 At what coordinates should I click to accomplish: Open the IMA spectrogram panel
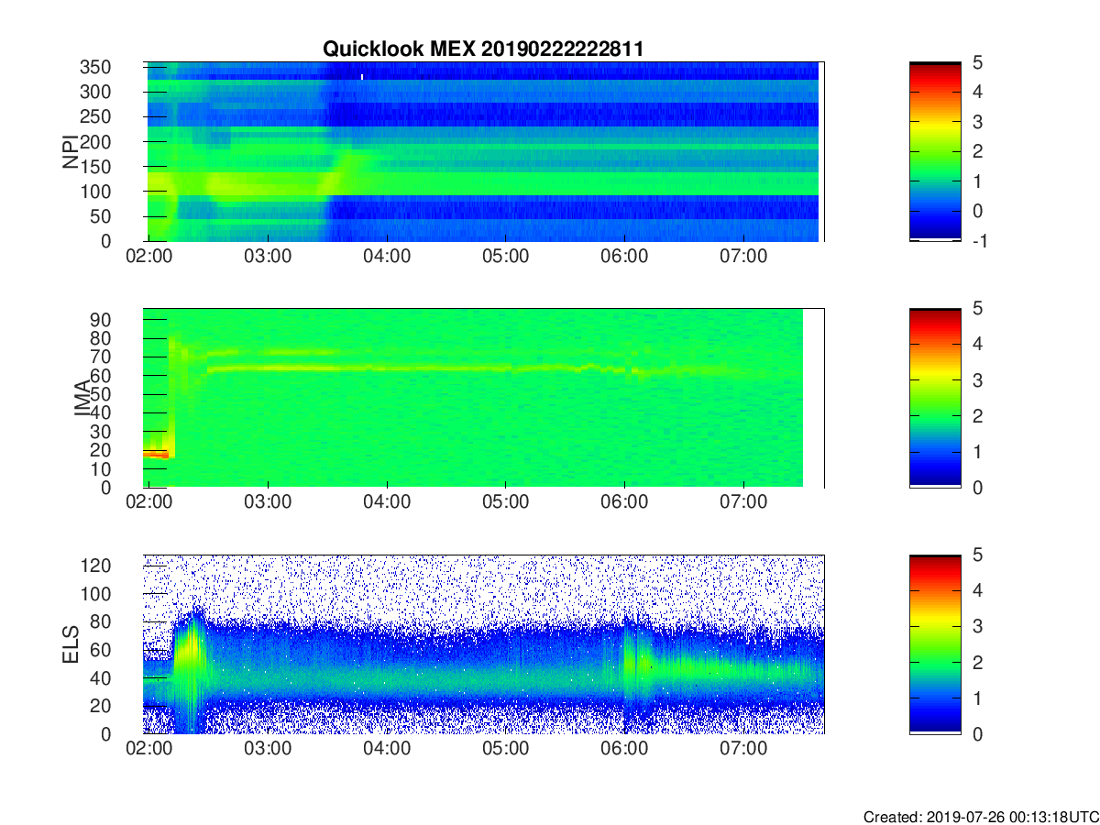click(483, 398)
